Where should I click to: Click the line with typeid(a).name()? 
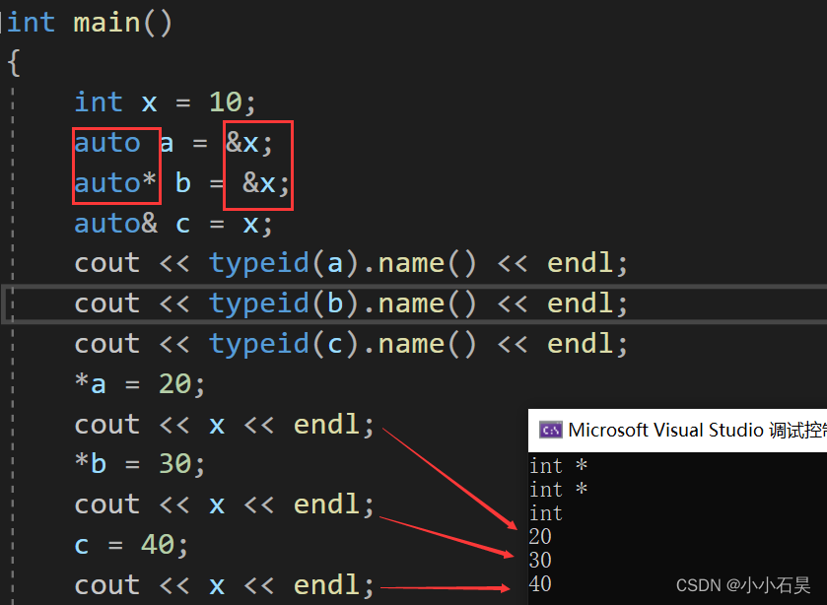coord(351,264)
